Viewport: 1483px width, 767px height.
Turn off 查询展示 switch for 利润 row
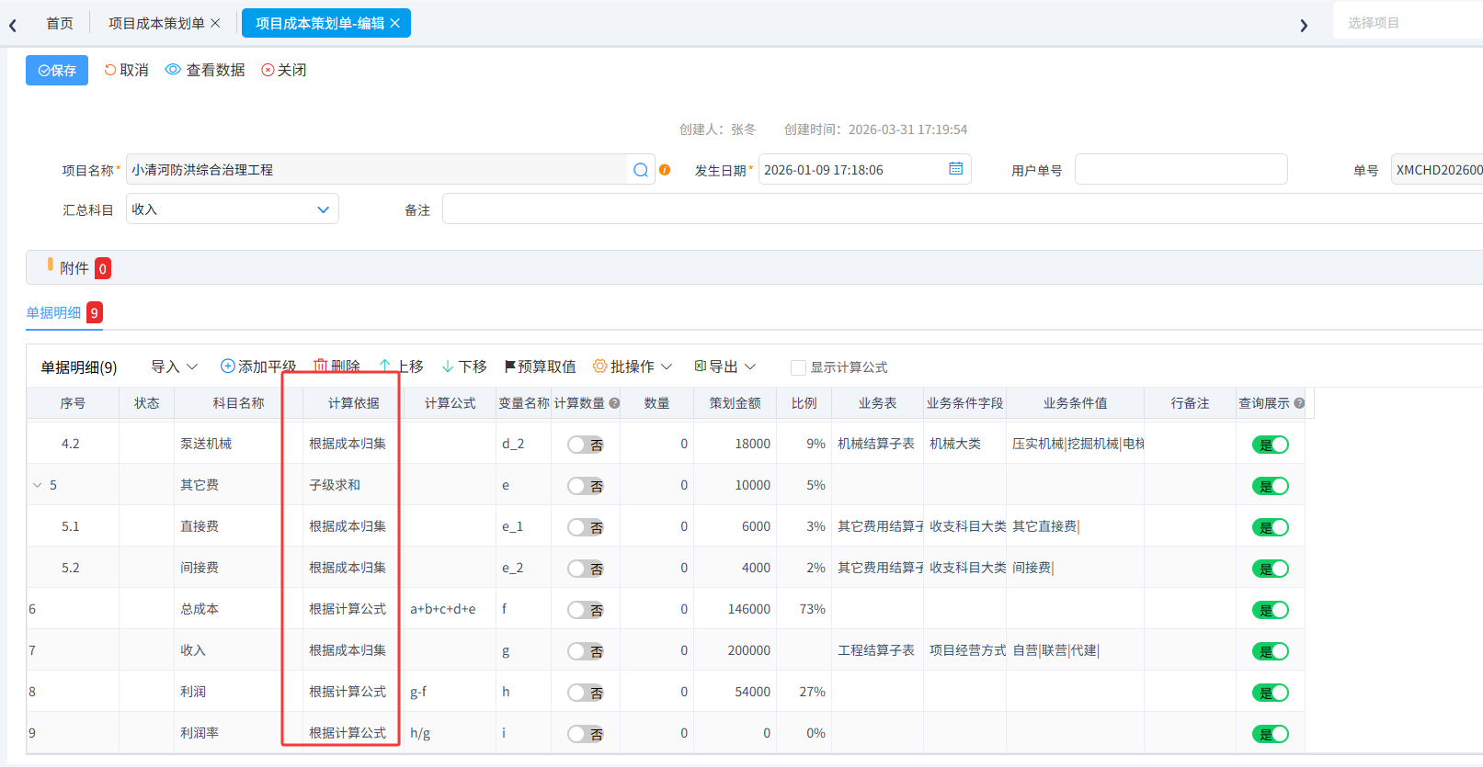pos(1271,693)
